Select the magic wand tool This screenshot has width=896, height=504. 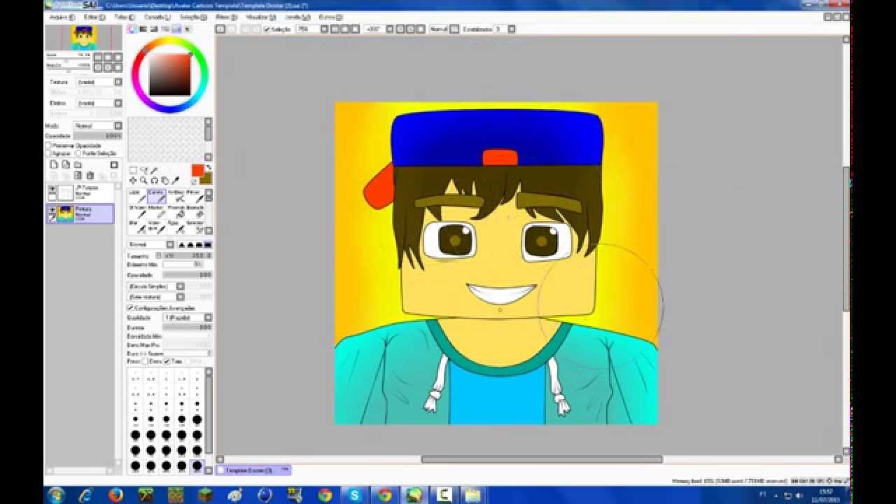[154, 170]
